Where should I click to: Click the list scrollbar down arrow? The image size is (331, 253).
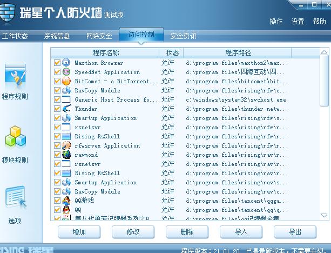(324, 215)
